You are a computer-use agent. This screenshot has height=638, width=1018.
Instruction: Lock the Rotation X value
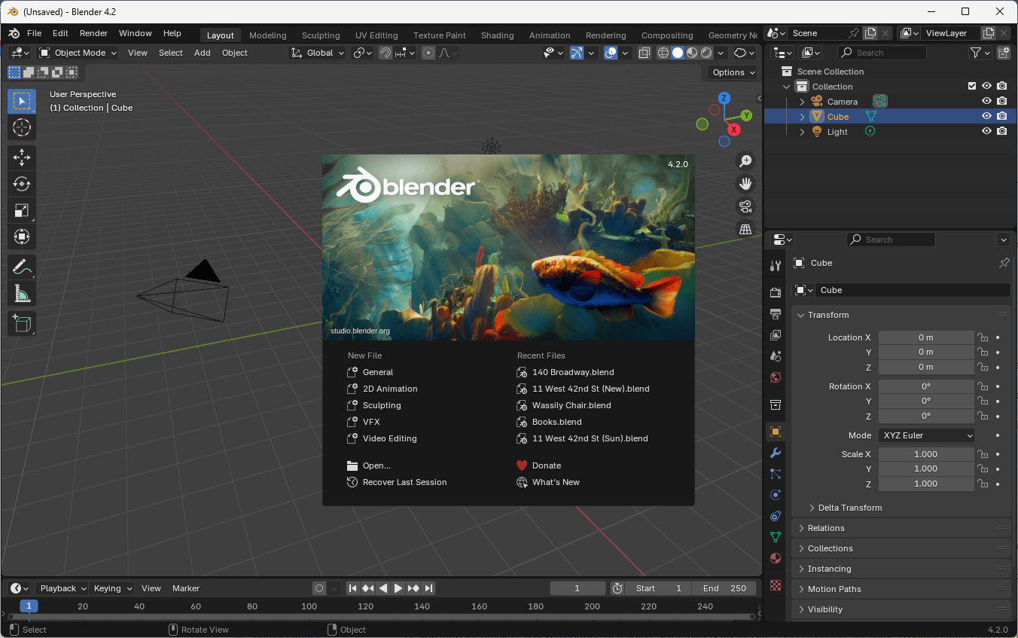click(983, 386)
